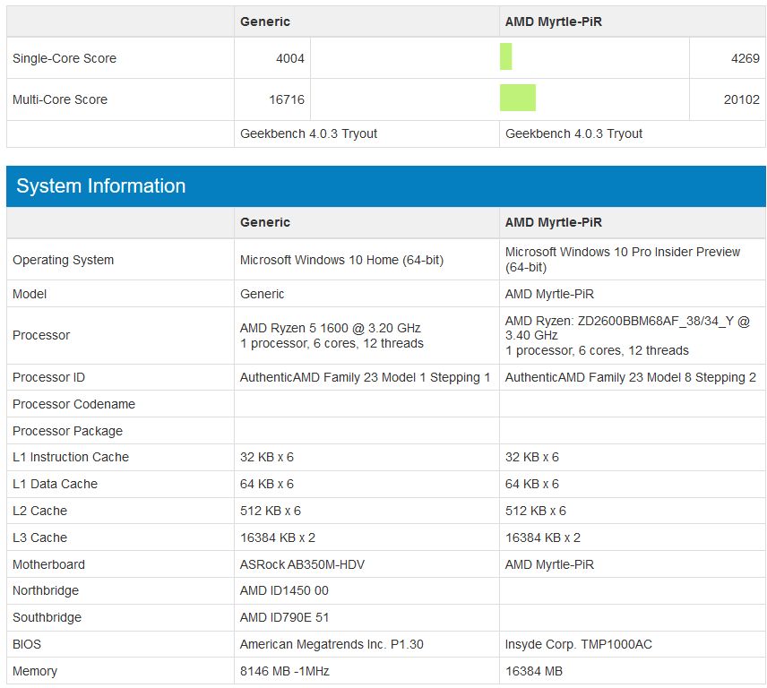Click the 16384 MB memory value
This screenshot has width=767, height=688.
tap(534, 671)
